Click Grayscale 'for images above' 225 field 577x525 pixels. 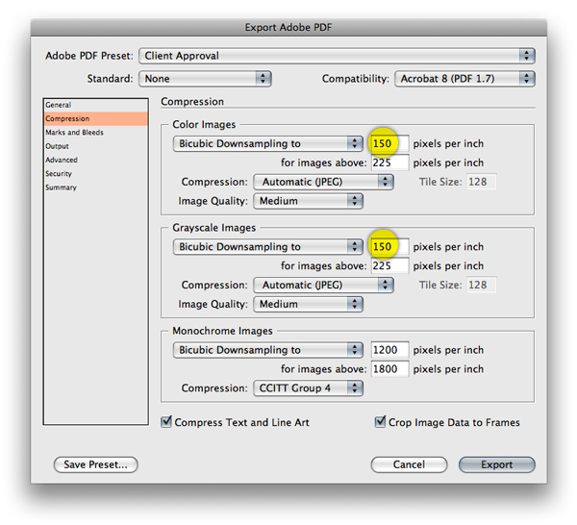(x=389, y=265)
